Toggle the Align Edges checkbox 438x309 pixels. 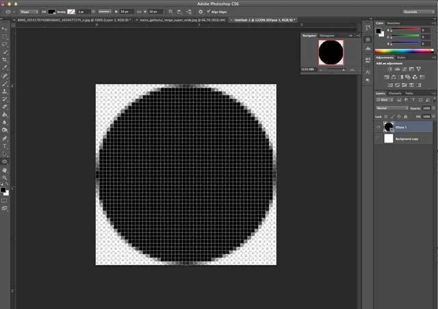(208, 12)
